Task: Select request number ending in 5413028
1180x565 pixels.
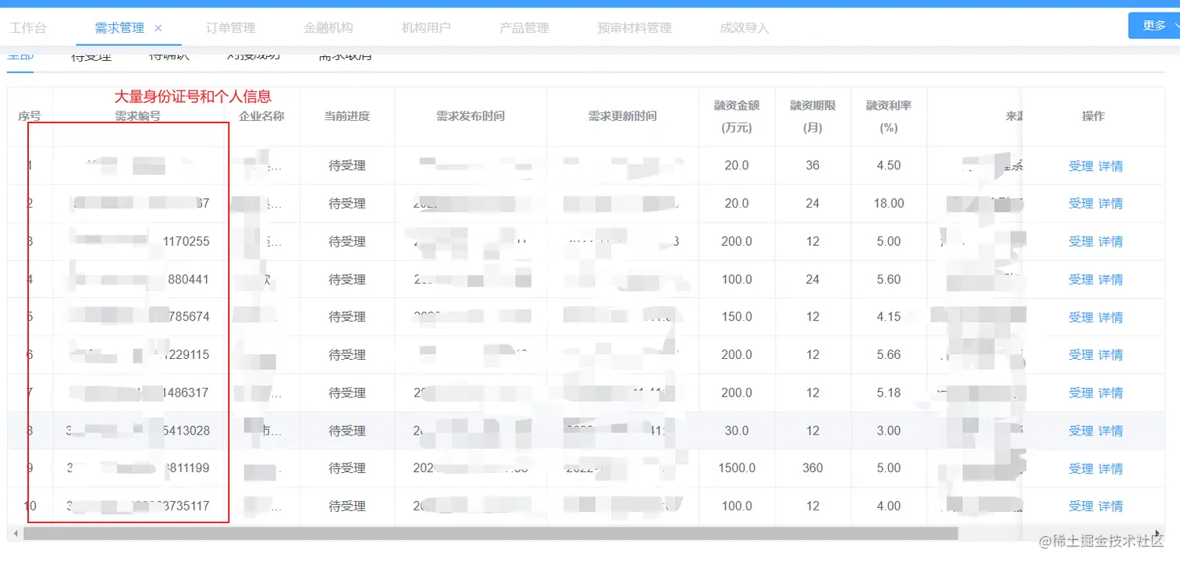Action: tap(138, 431)
